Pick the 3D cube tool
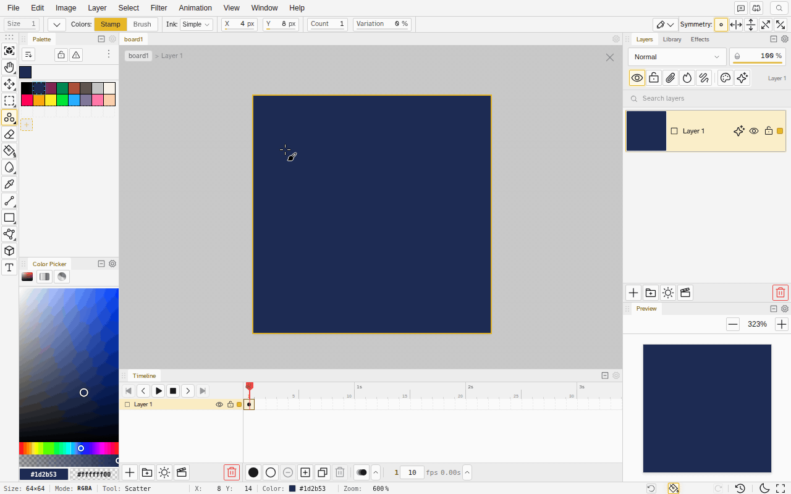This screenshot has width=791, height=494. [9, 251]
